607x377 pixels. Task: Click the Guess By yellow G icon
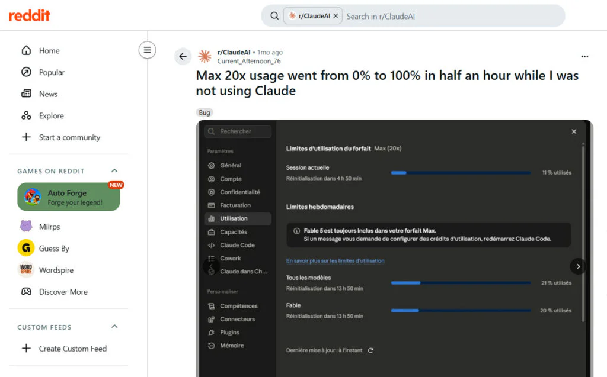[26, 248]
